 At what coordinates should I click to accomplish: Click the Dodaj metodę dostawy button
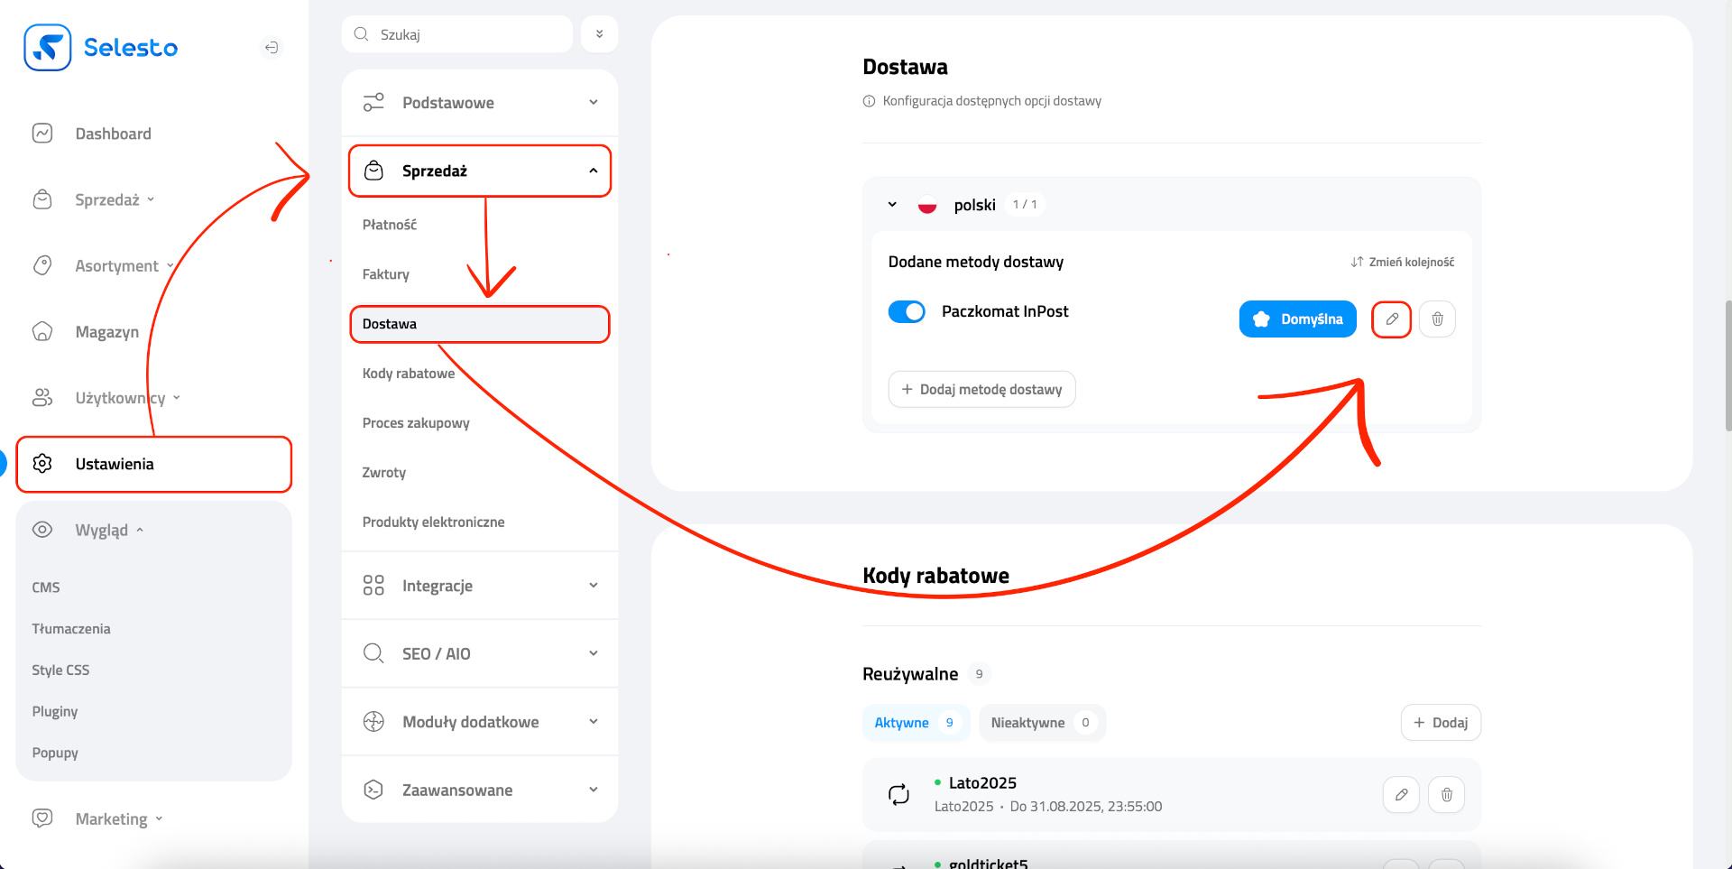tap(981, 389)
